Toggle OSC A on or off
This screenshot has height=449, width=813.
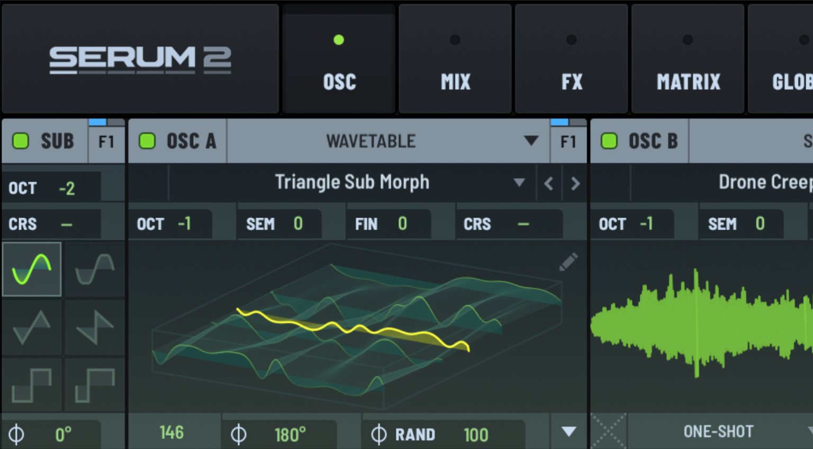[147, 141]
